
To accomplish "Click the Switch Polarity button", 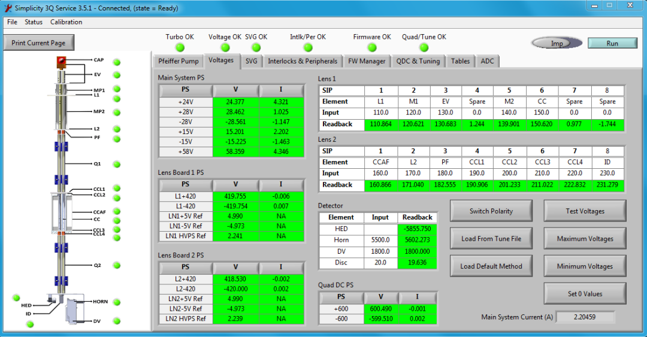I will click(x=491, y=211).
